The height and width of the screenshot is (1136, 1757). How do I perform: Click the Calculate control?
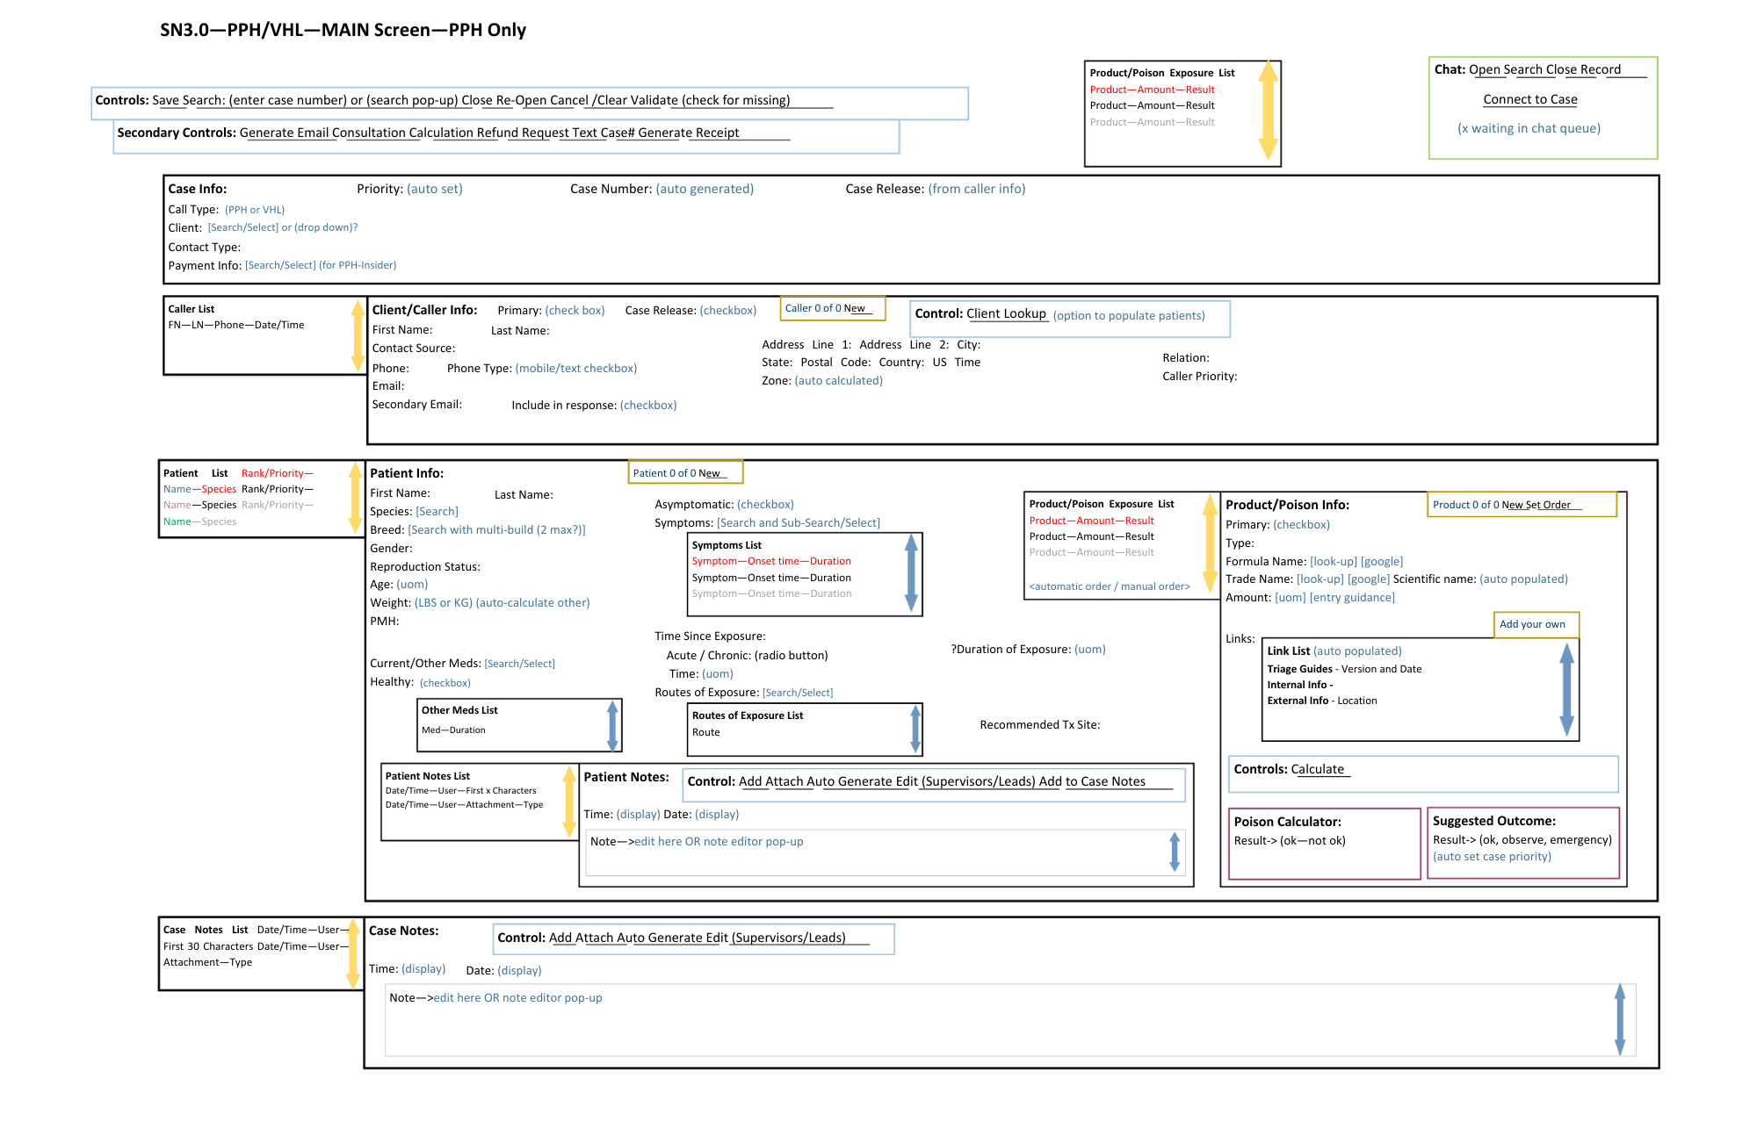click(x=1317, y=769)
